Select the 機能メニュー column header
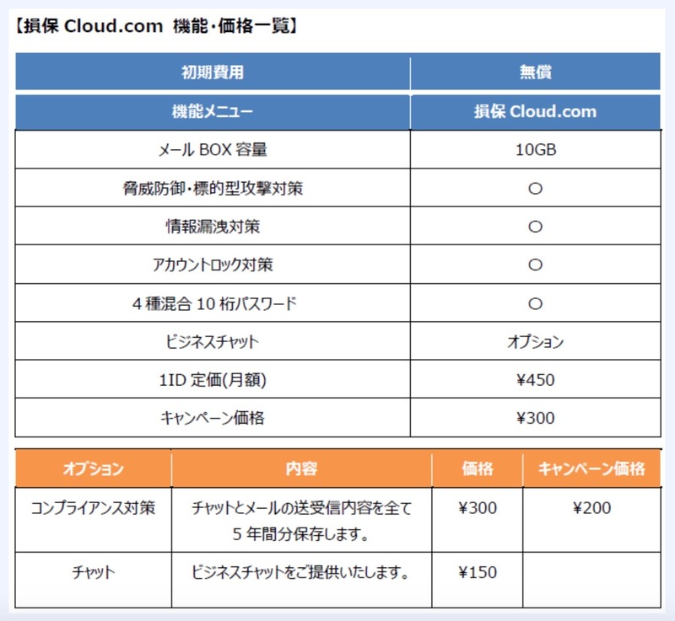Viewport: 675px width, 621px height. [x=213, y=112]
